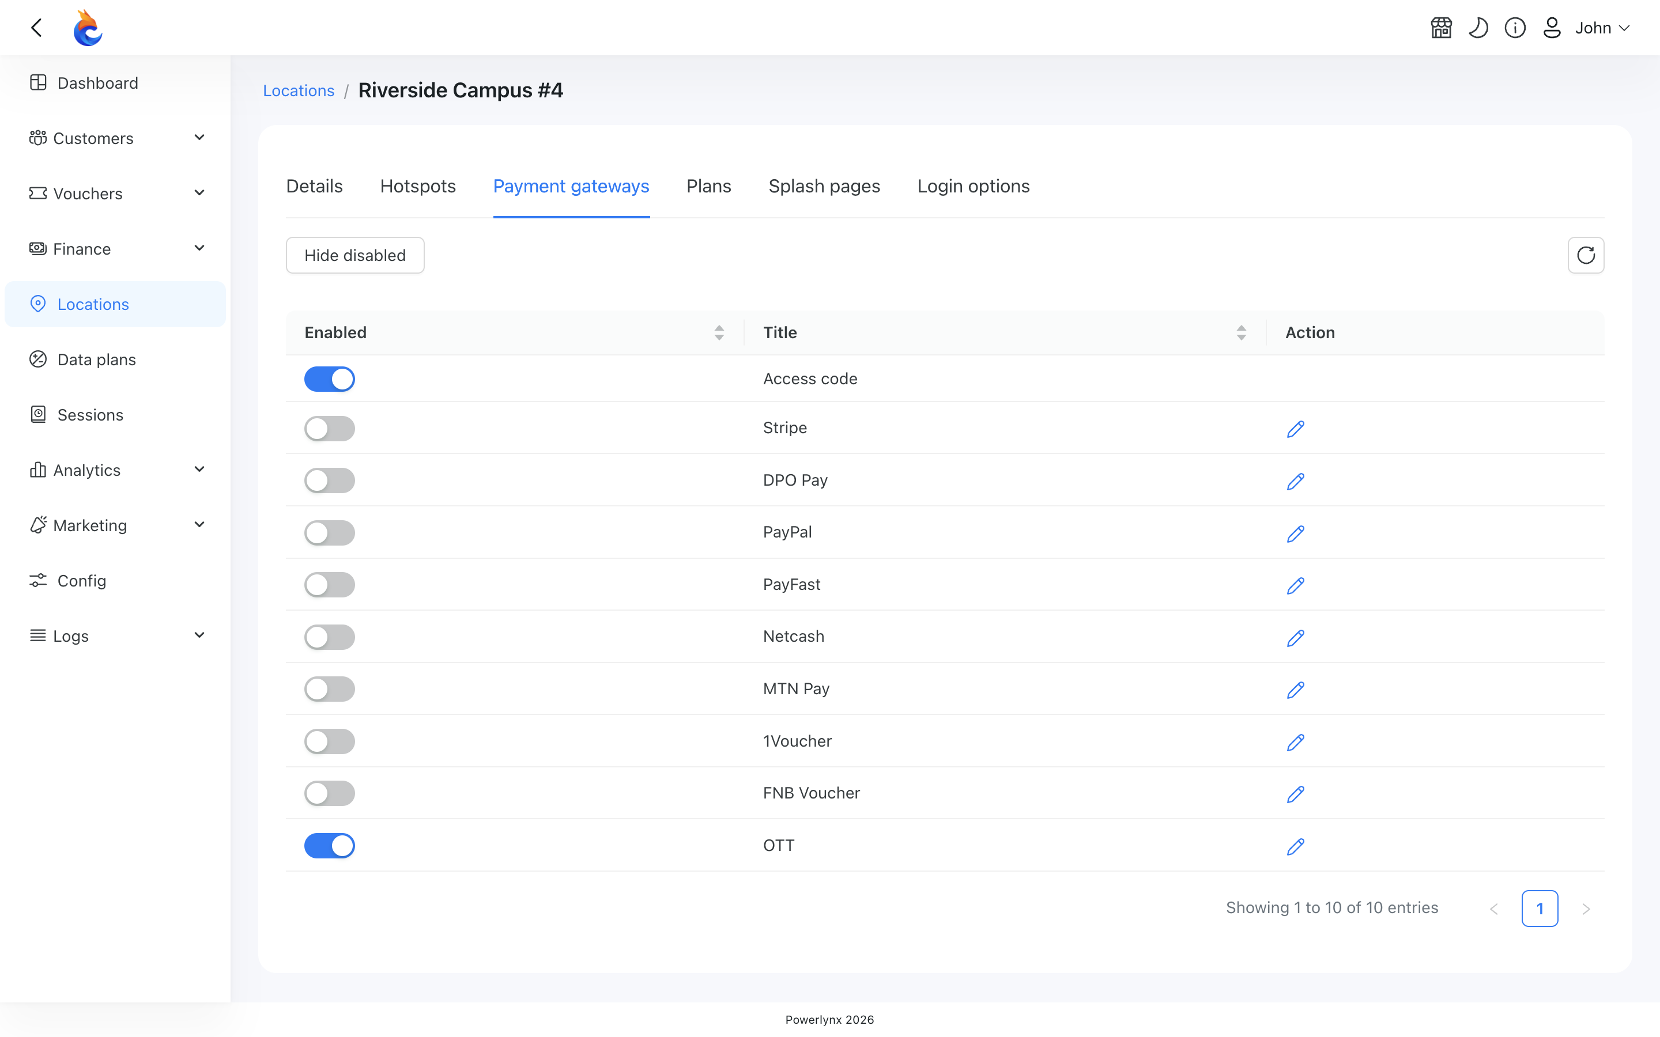Open the marketplace store icon
1660x1037 pixels.
point(1441,28)
